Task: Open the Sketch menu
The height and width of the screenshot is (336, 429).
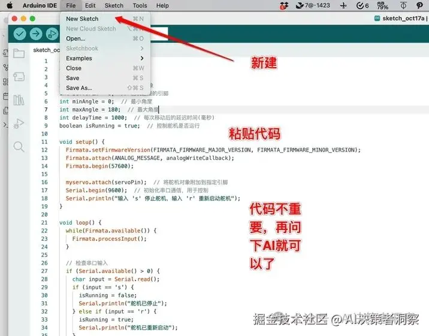Action: pyautogui.click(x=114, y=5)
